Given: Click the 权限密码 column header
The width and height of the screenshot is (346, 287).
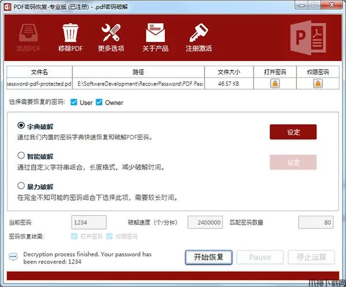Looking at the screenshot, I should coord(318,72).
